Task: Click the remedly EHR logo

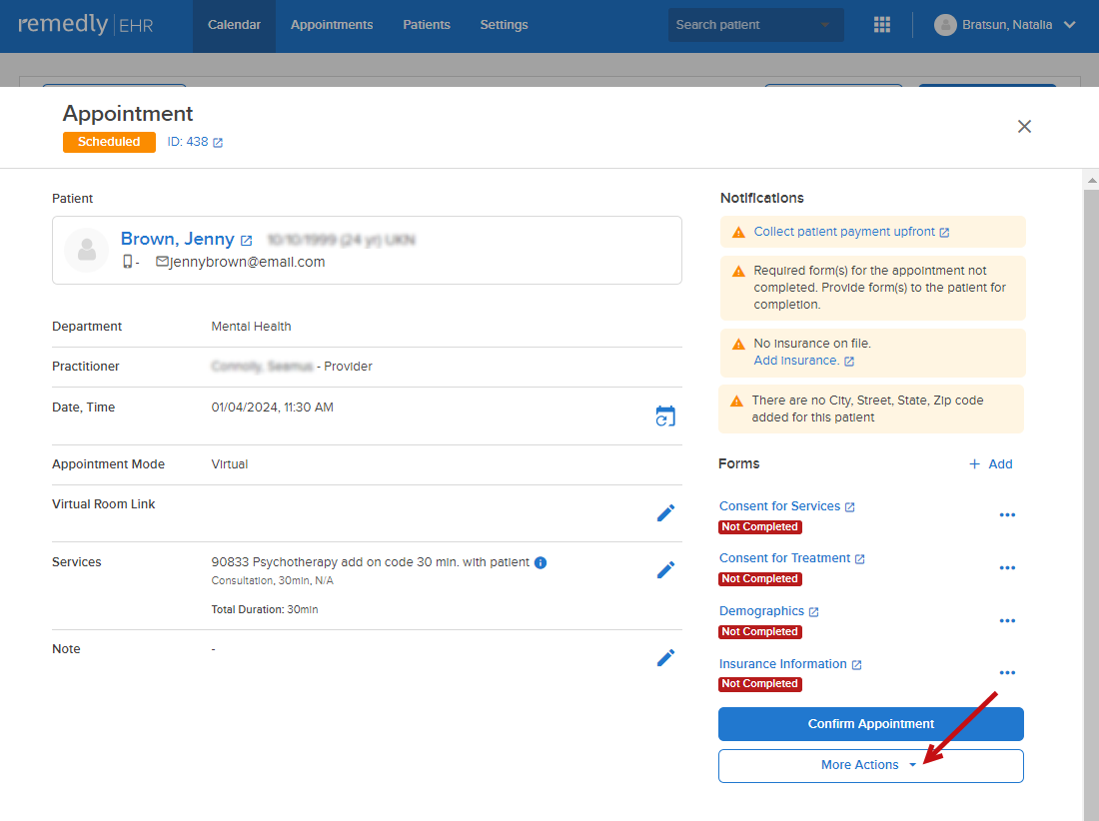Action: point(86,25)
